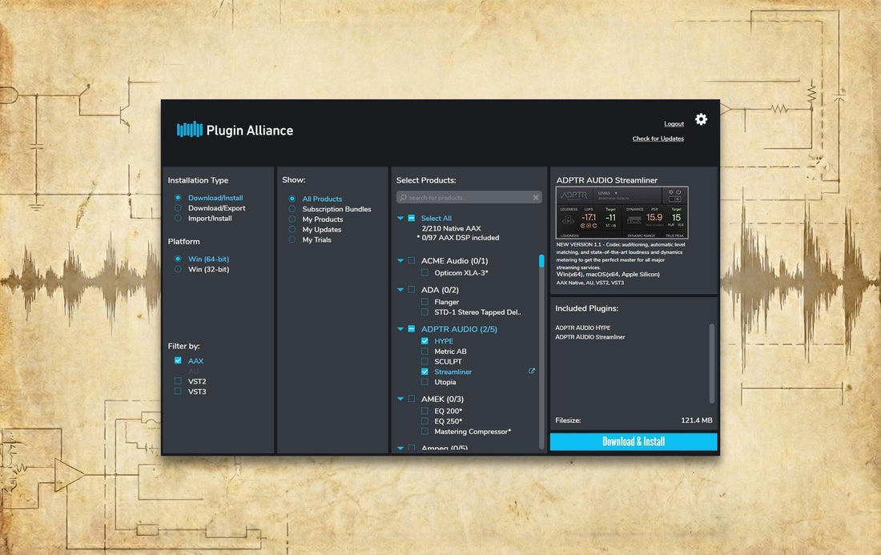Screen dimensions: 881x555
Task: Click the Streamliner plugin preview image
Action: pyautogui.click(x=622, y=213)
